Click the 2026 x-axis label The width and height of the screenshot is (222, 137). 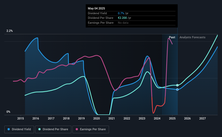tap(187, 118)
